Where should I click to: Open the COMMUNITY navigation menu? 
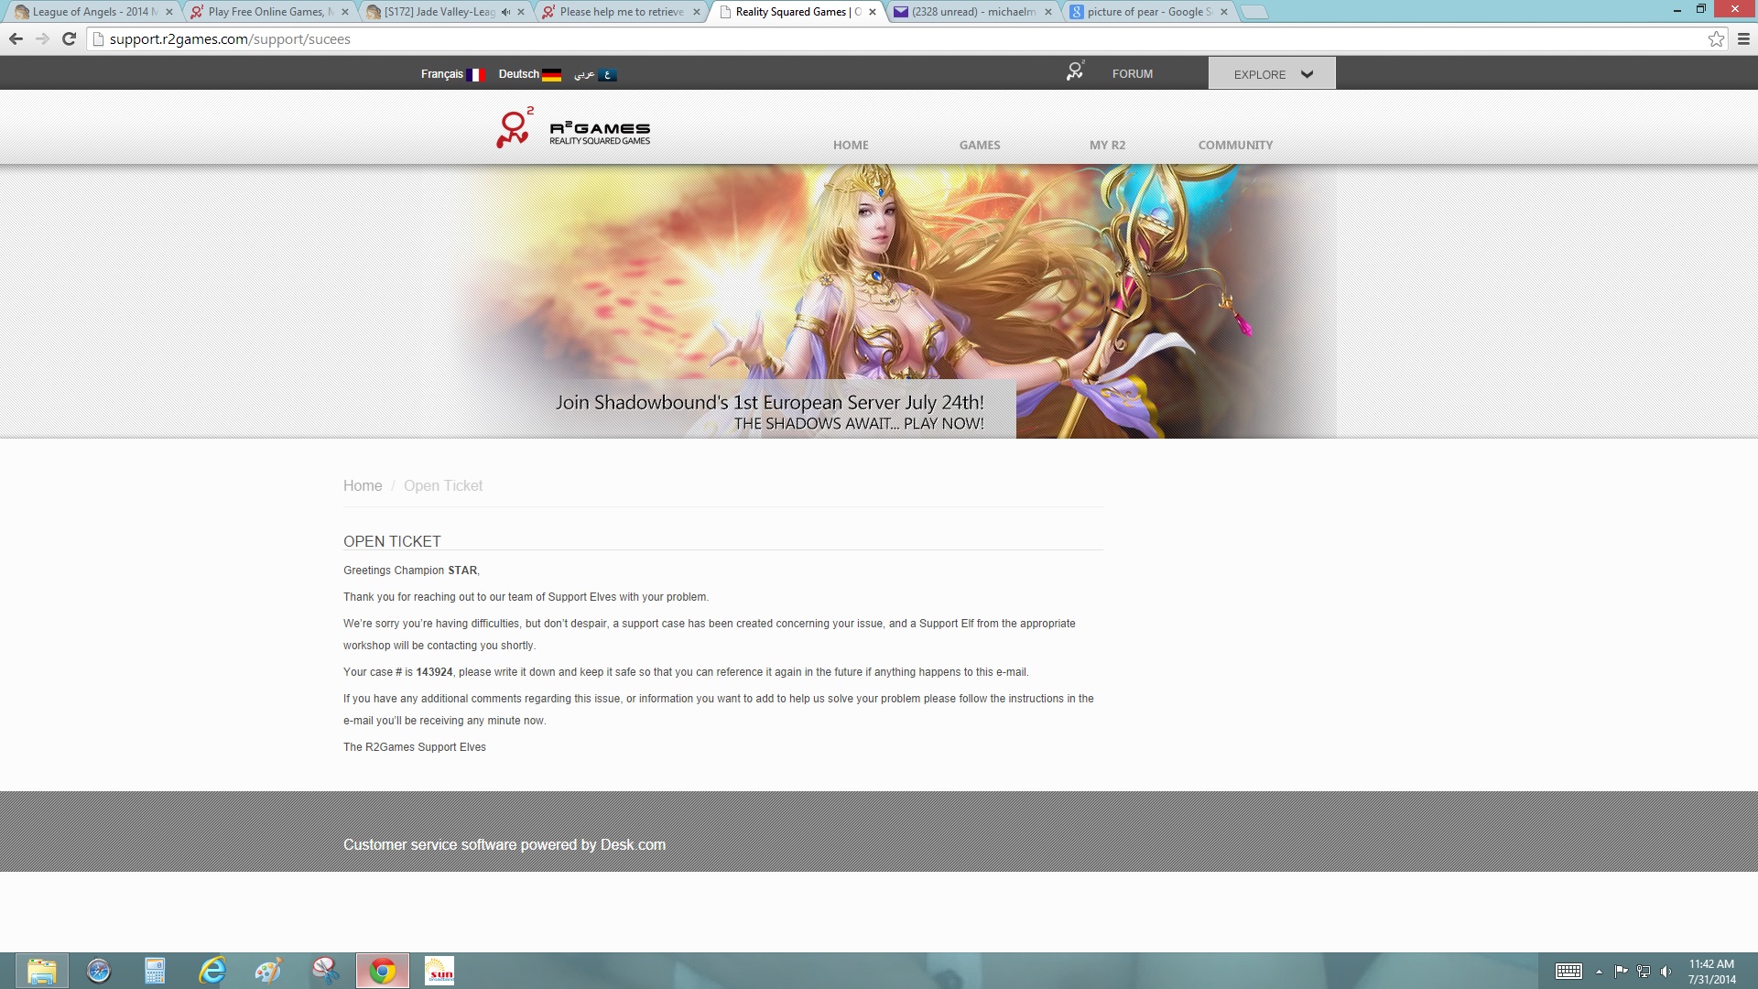1234,145
